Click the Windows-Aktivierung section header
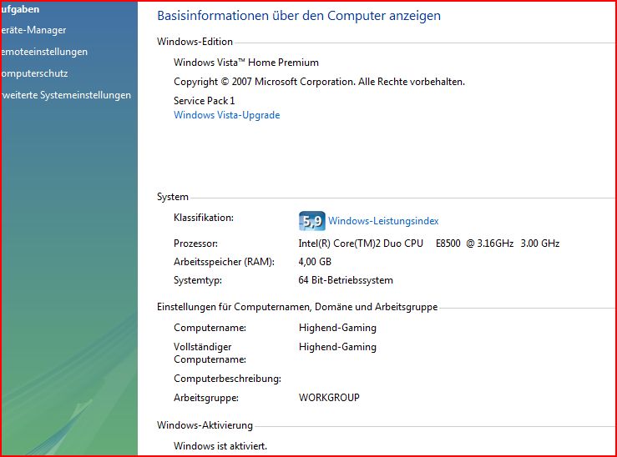The height and width of the screenshot is (457, 617). click(x=205, y=425)
